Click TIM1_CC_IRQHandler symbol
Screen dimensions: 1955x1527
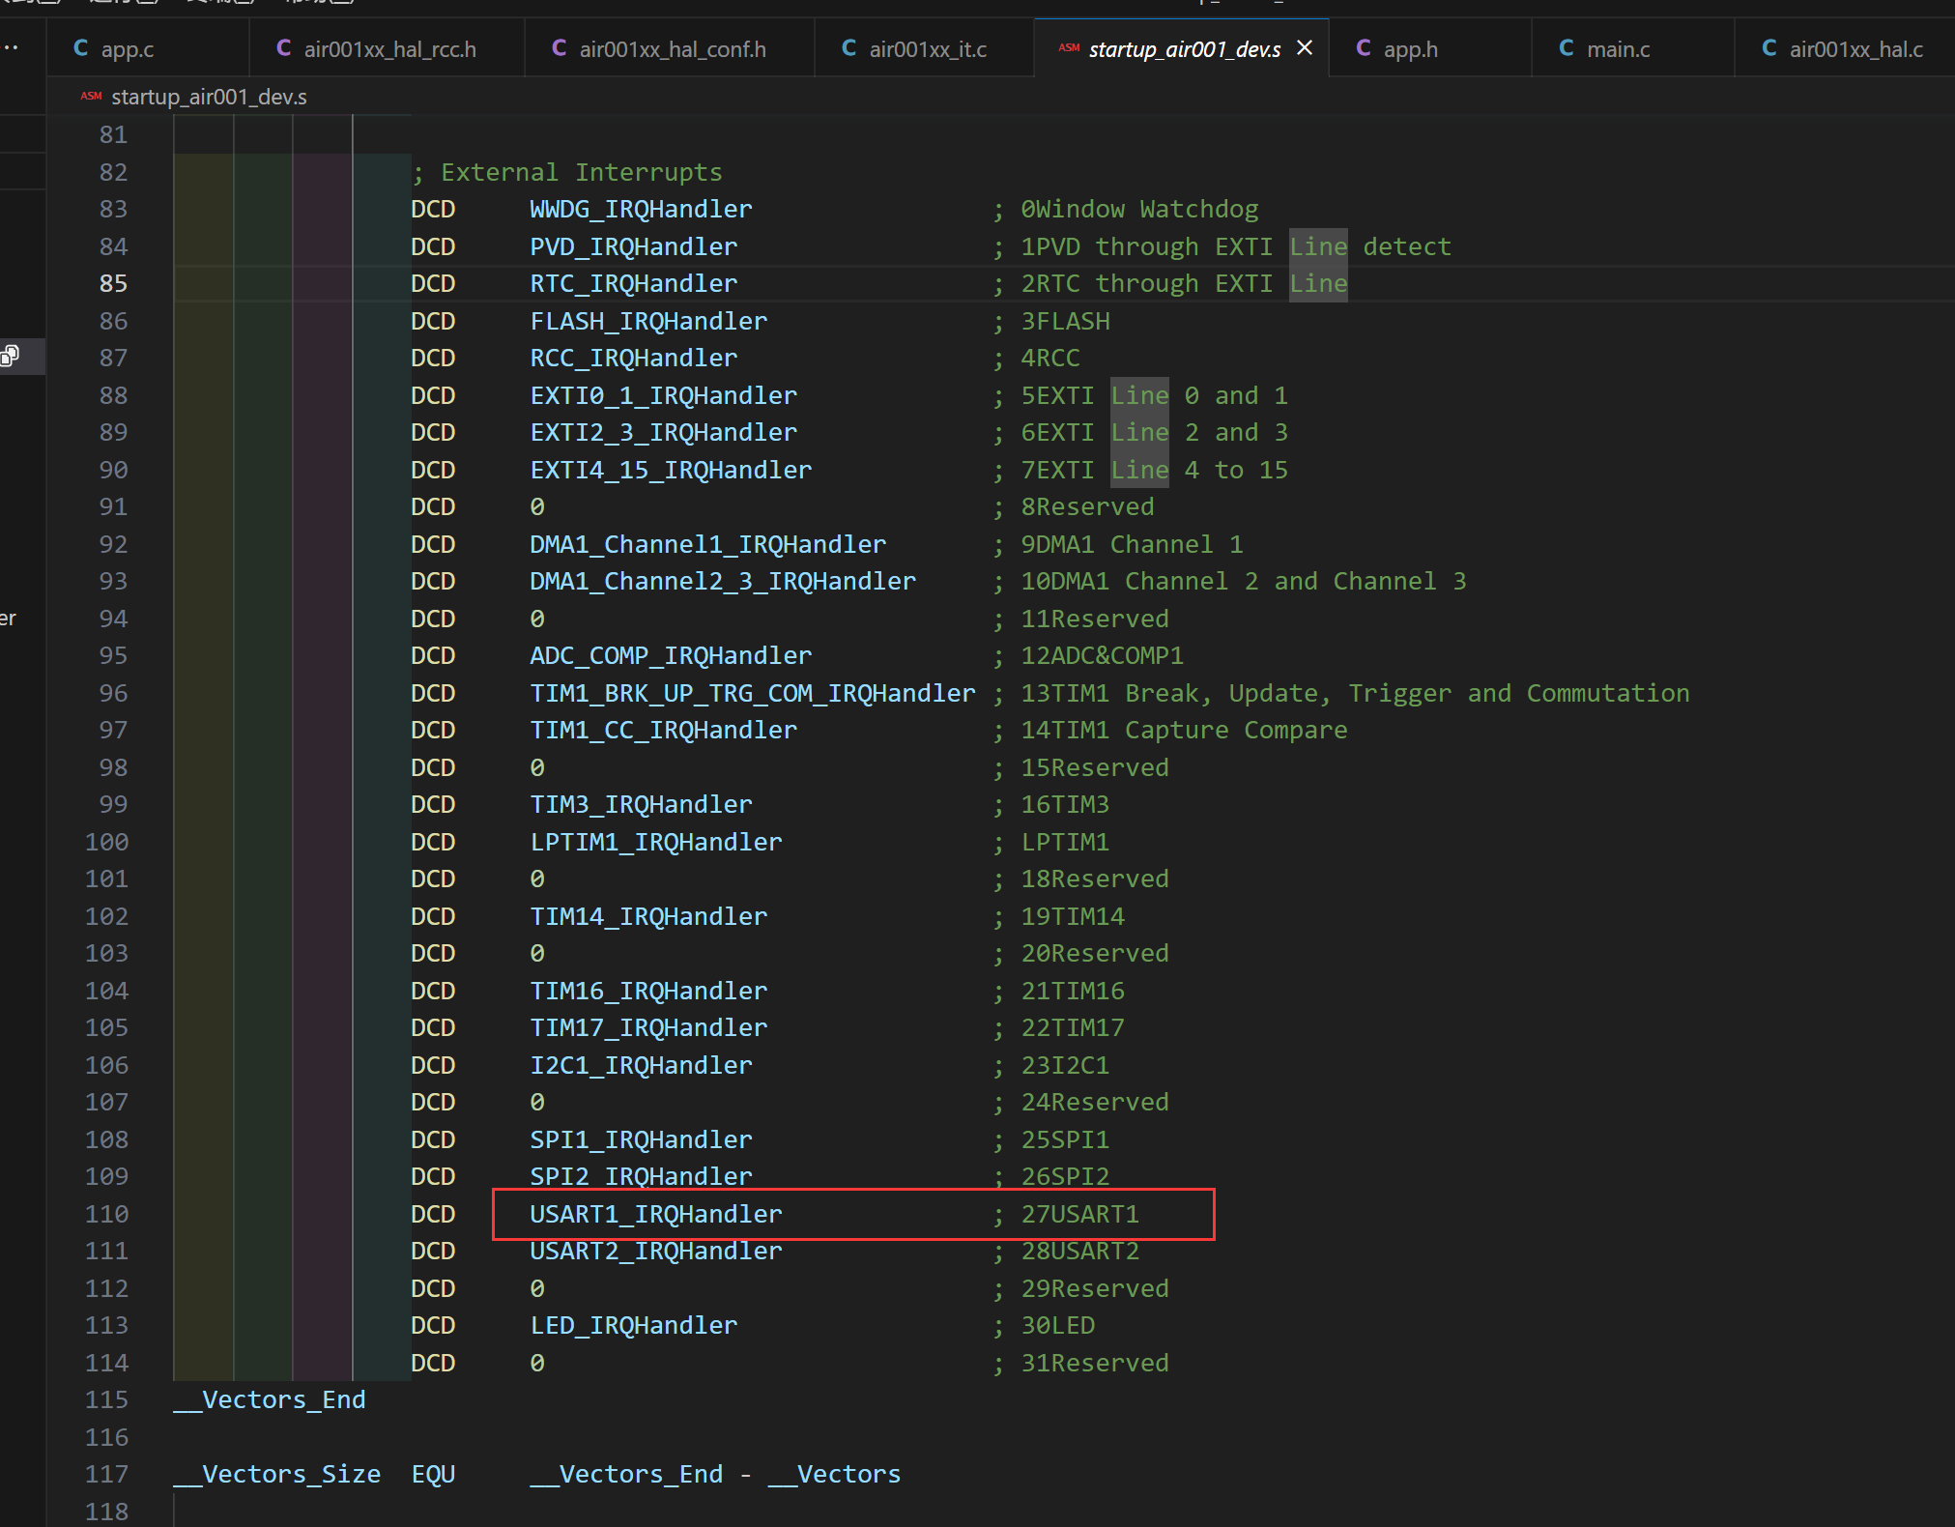(x=663, y=731)
